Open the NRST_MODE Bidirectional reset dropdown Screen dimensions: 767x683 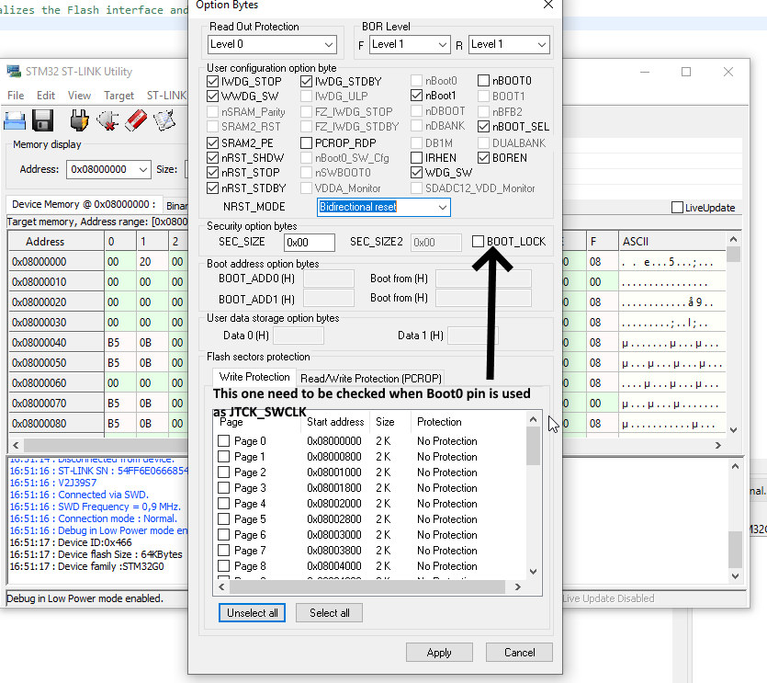(384, 207)
